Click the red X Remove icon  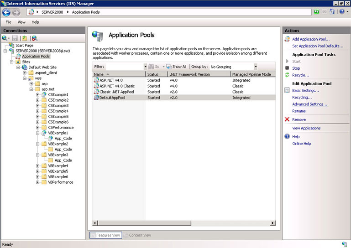click(287, 119)
